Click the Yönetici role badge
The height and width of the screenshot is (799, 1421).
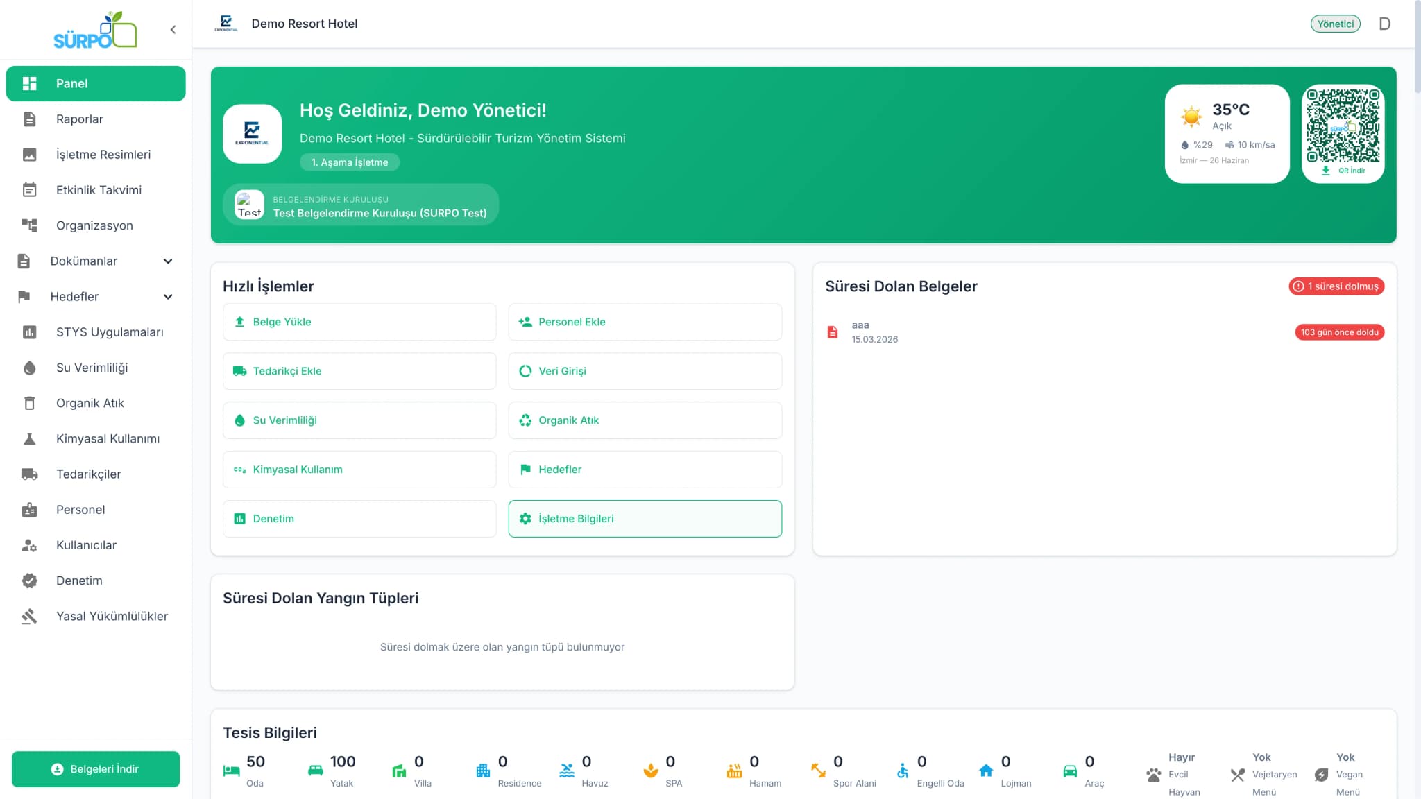click(x=1336, y=24)
